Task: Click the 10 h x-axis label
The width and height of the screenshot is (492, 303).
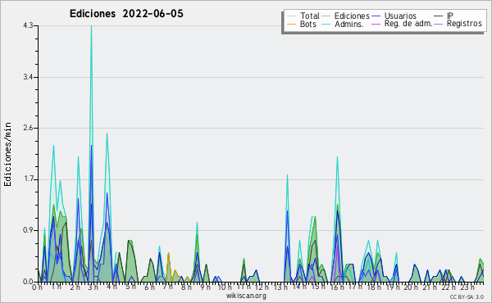Action: (225, 287)
